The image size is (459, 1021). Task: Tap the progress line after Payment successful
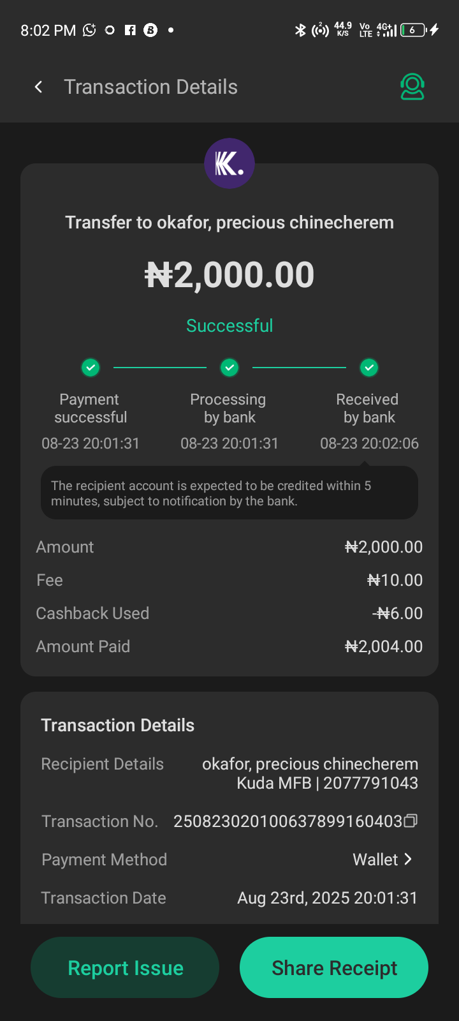[160, 368]
